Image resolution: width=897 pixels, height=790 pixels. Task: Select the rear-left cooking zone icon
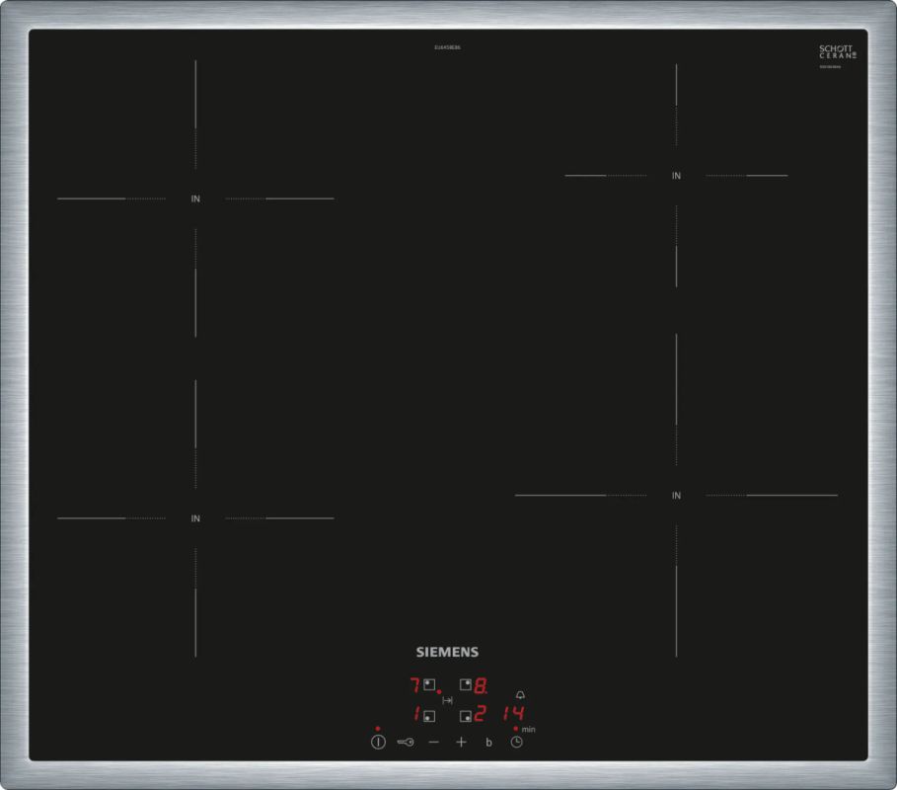pos(429,683)
